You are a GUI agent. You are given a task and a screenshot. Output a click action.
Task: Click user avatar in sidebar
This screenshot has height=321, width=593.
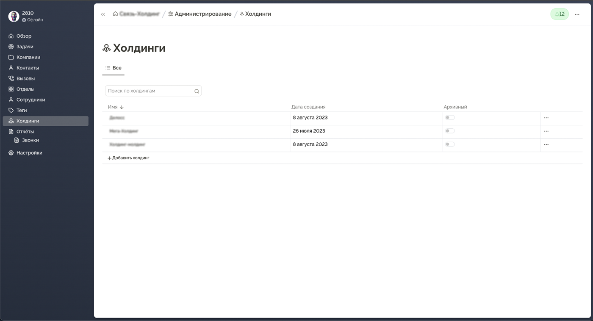coord(14,17)
